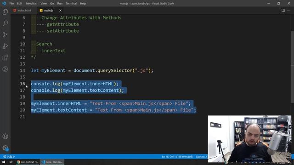Image resolution: width=294 pixels, height=165 pixels.
Task: Open the Run and Debug view
Action: (5, 46)
